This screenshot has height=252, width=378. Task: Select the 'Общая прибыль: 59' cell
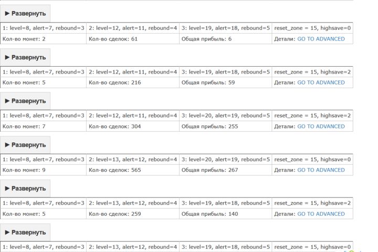point(226,82)
